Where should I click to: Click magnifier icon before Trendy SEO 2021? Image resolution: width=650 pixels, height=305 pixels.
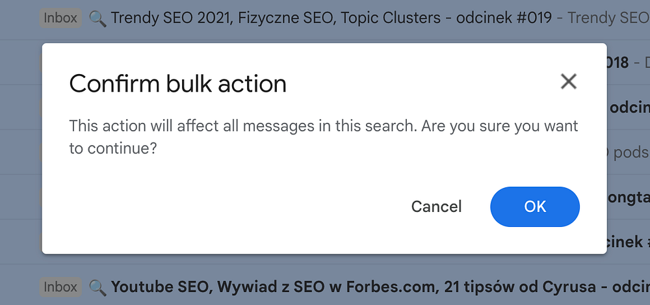click(97, 18)
